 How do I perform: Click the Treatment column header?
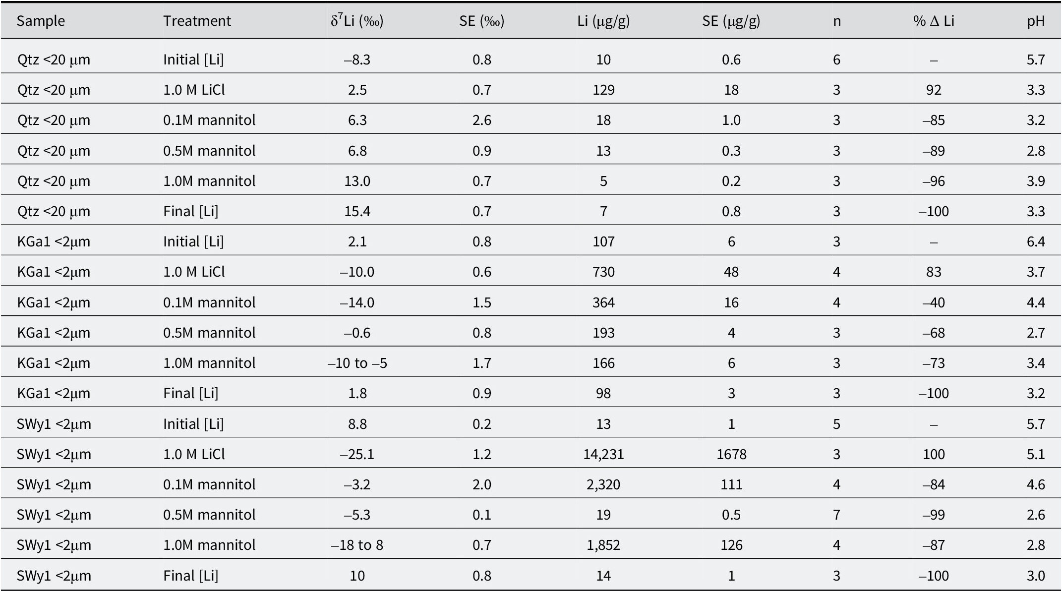click(197, 21)
